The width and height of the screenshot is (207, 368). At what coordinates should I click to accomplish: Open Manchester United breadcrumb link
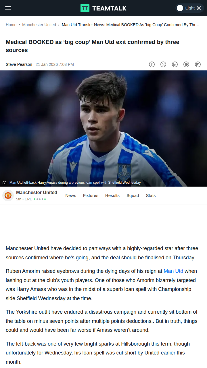tap(39, 25)
